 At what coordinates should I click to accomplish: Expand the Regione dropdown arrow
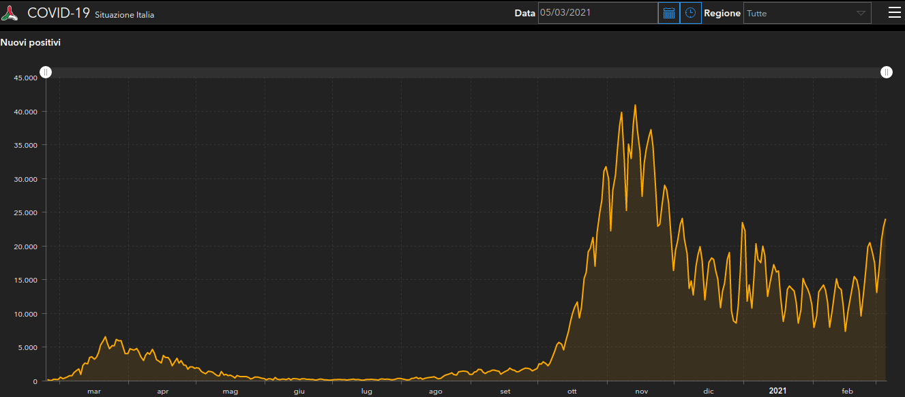pyautogui.click(x=861, y=13)
